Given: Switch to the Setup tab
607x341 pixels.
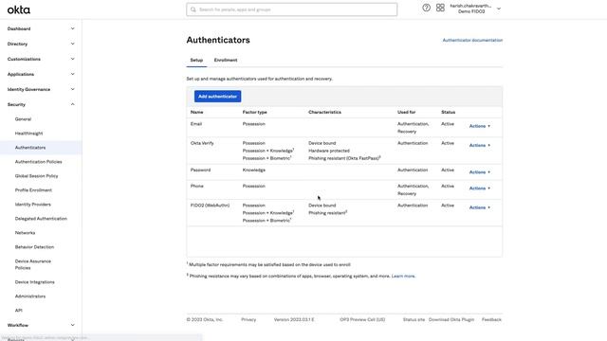Looking at the screenshot, I should (x=196, y=60).
